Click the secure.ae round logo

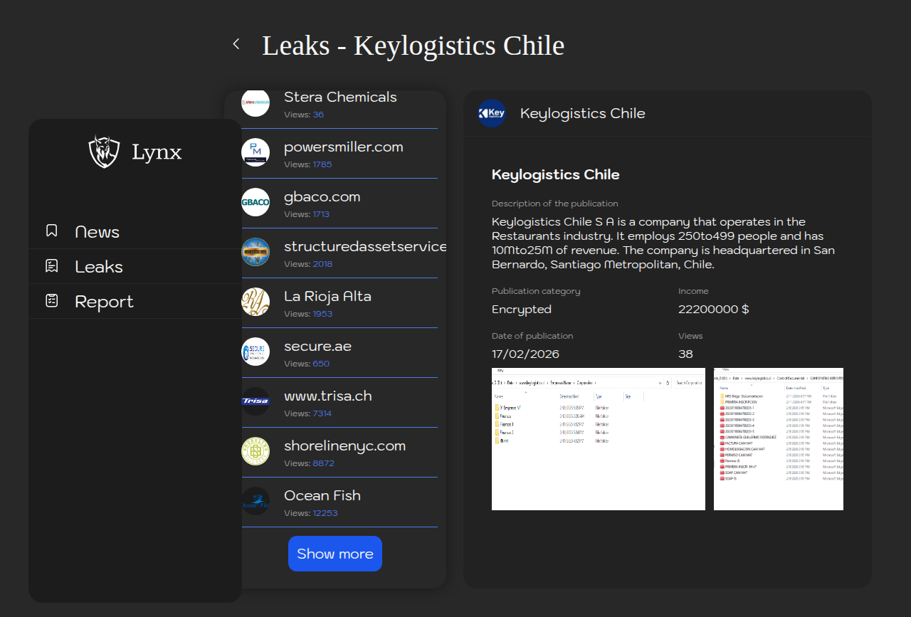256,352
